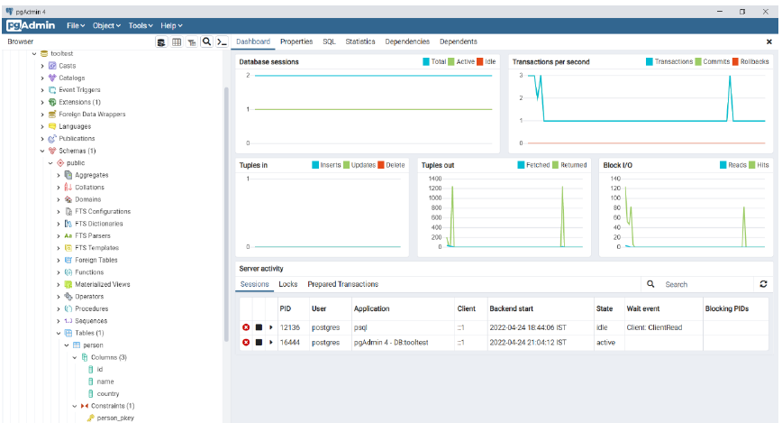Expand details of PID 16444 row
The image size is (782, 423).
(x=271, y=343)
